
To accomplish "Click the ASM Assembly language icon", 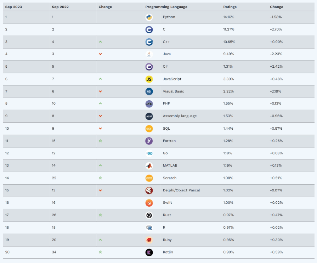I will pyautogui.click(x=149, y=116).
